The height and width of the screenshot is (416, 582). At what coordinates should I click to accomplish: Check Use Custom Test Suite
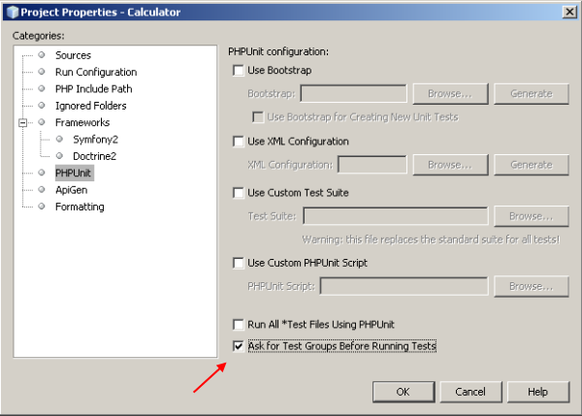pyautogui.click(x=239, y=193)
